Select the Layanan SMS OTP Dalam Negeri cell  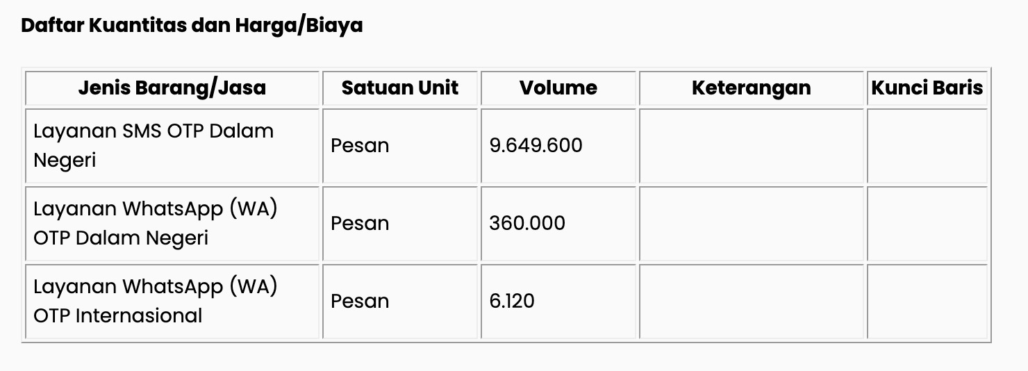point(172,146)
